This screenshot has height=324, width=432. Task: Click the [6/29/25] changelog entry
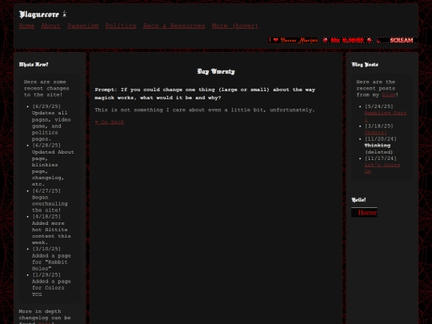point(51,122)
